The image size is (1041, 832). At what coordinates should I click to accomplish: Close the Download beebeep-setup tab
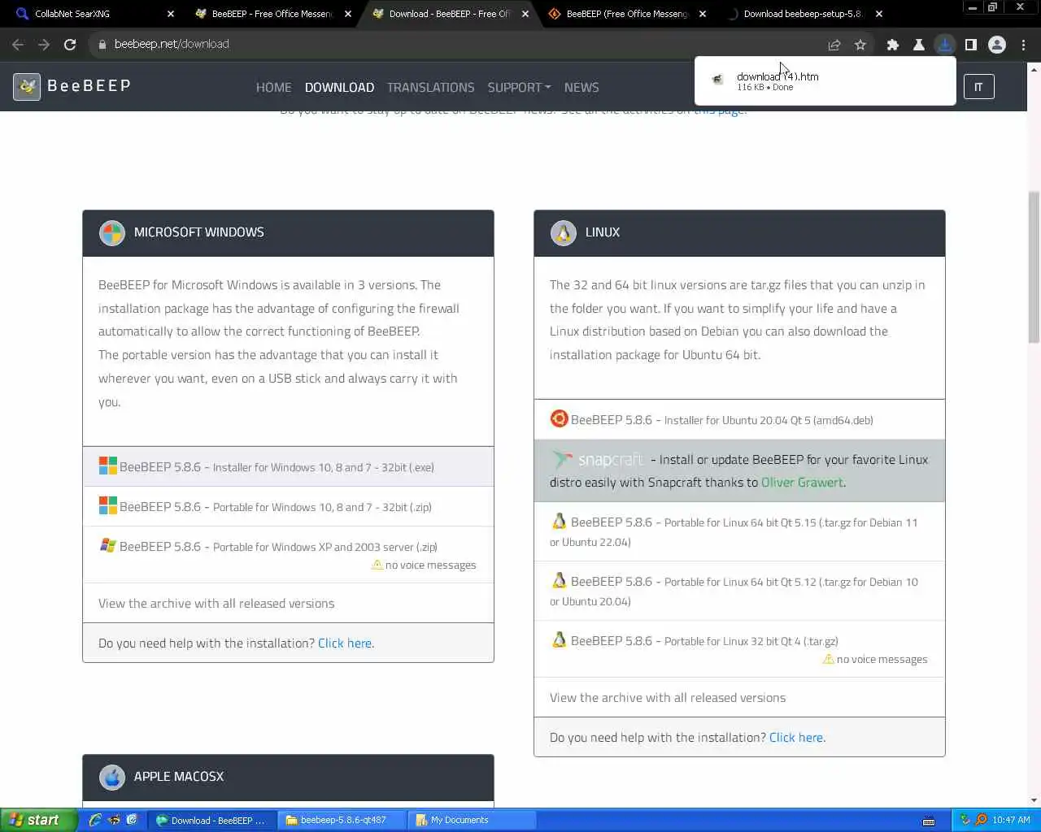click(878, 14)
